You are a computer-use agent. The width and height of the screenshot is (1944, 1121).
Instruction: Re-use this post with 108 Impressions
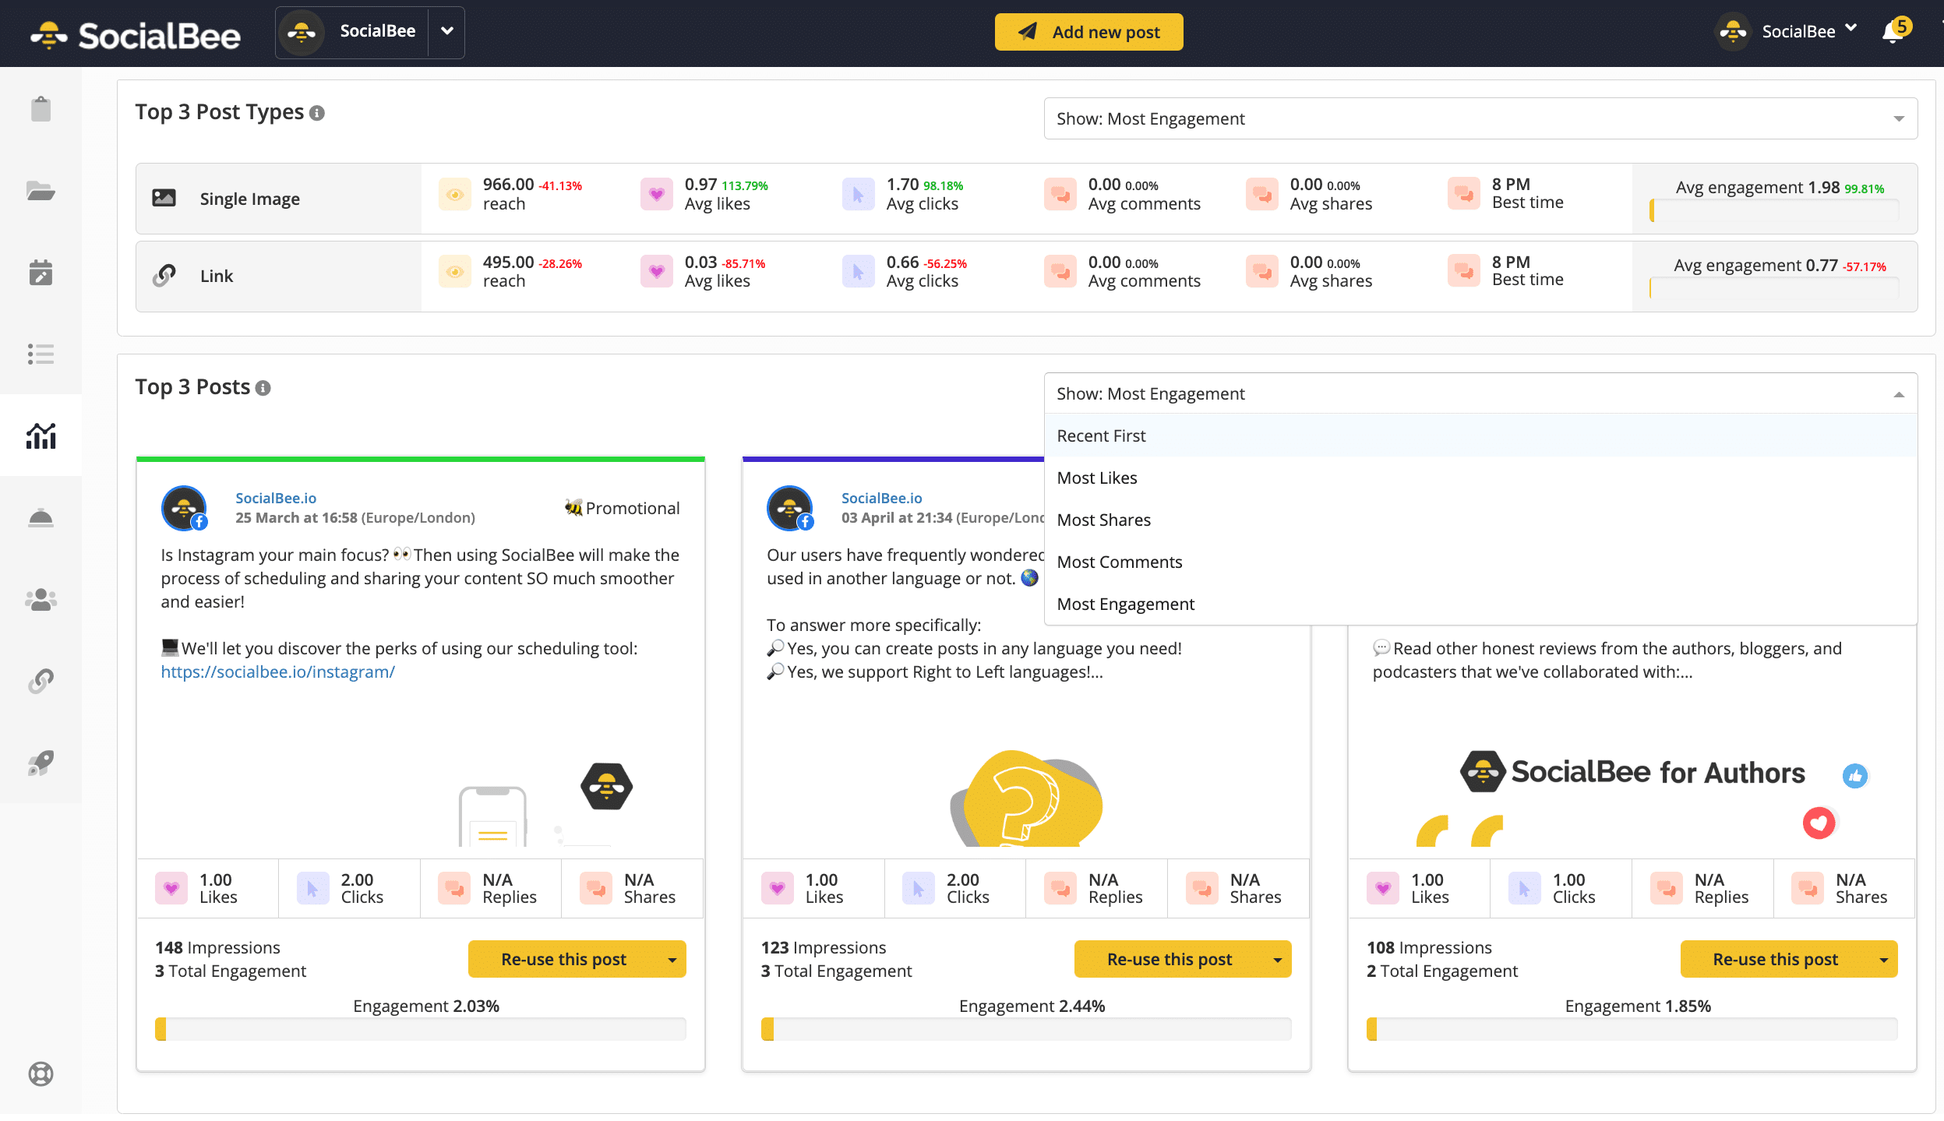(x=1775, y=960)
